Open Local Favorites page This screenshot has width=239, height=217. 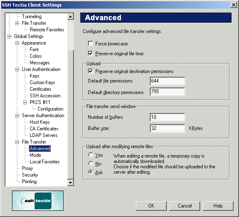pyautogui.click(x=45, y=162)
